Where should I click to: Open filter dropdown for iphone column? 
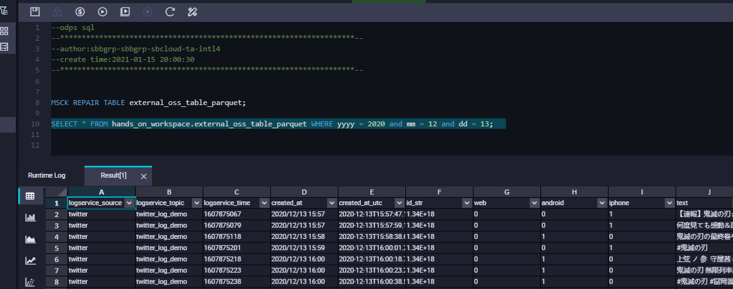[669, 203]
